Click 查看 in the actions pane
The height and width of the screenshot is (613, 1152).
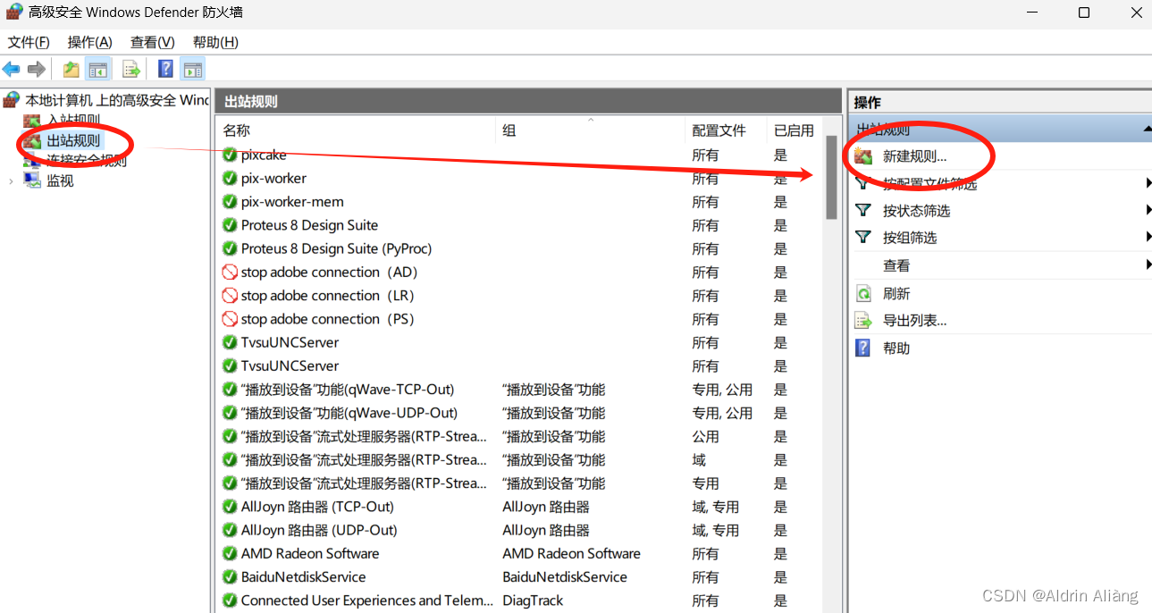[x=896, y=265]
